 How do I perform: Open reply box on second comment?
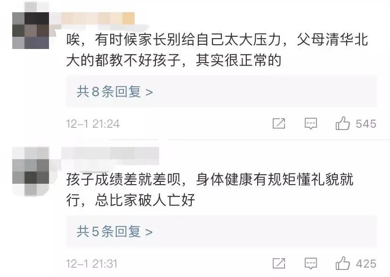[311, 263]
